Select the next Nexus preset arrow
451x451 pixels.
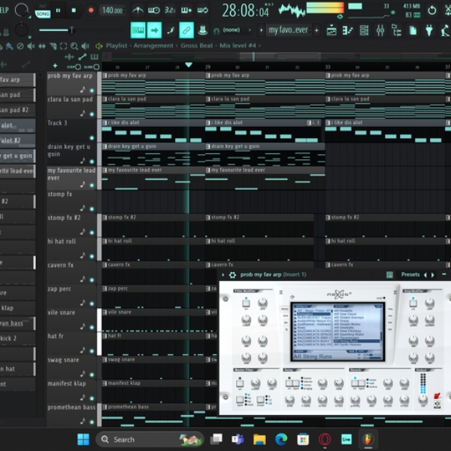[x=433, y=275]
